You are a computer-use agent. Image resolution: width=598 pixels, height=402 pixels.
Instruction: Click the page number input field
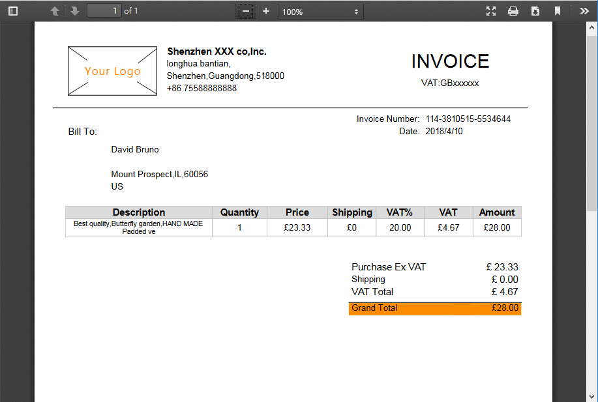[x=104, y=11]
